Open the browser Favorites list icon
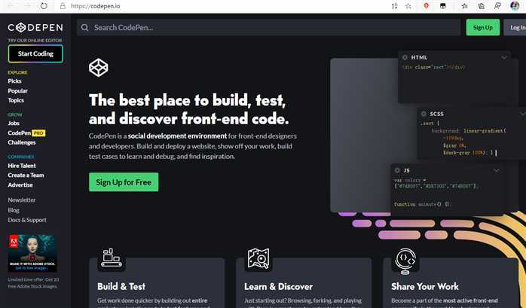Viewport: 526px width, 308px height. pos(465,6)
